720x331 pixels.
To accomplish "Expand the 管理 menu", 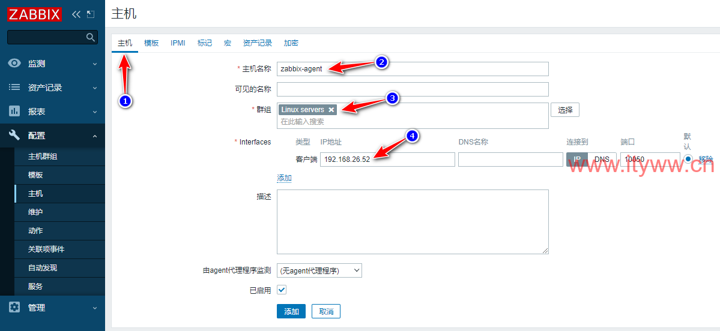I will click(x=95, y=308).
